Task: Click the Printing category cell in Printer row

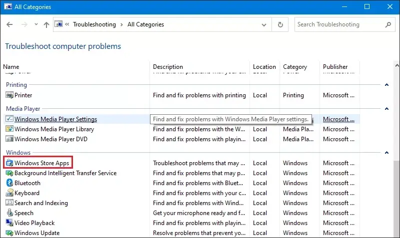Action: click(293, 95)
